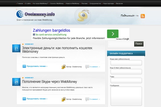
Task: Click comment bubble icon in Электронные деньги post
Action: click(87, 67)
